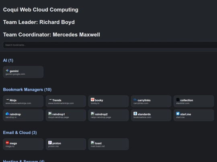Click the start.me blue icon
Image resolution: width=217 pixels, height=162 pixels.
click(178, 114)
